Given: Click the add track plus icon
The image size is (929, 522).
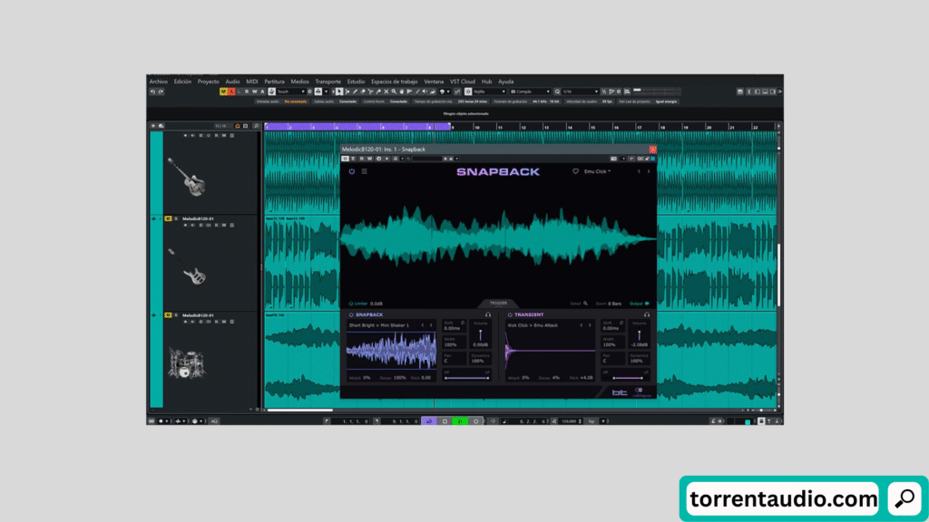Looking at the screenshot, I should [152, 126].
